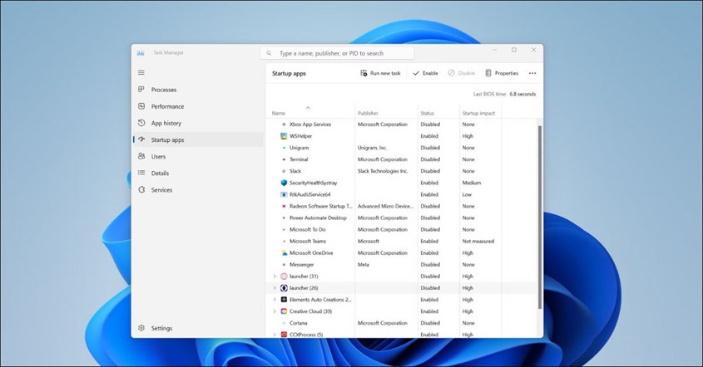Click the Radeon Software Startup icon
The width and height of the screenshot is (703, 367).
pos(284,206)
